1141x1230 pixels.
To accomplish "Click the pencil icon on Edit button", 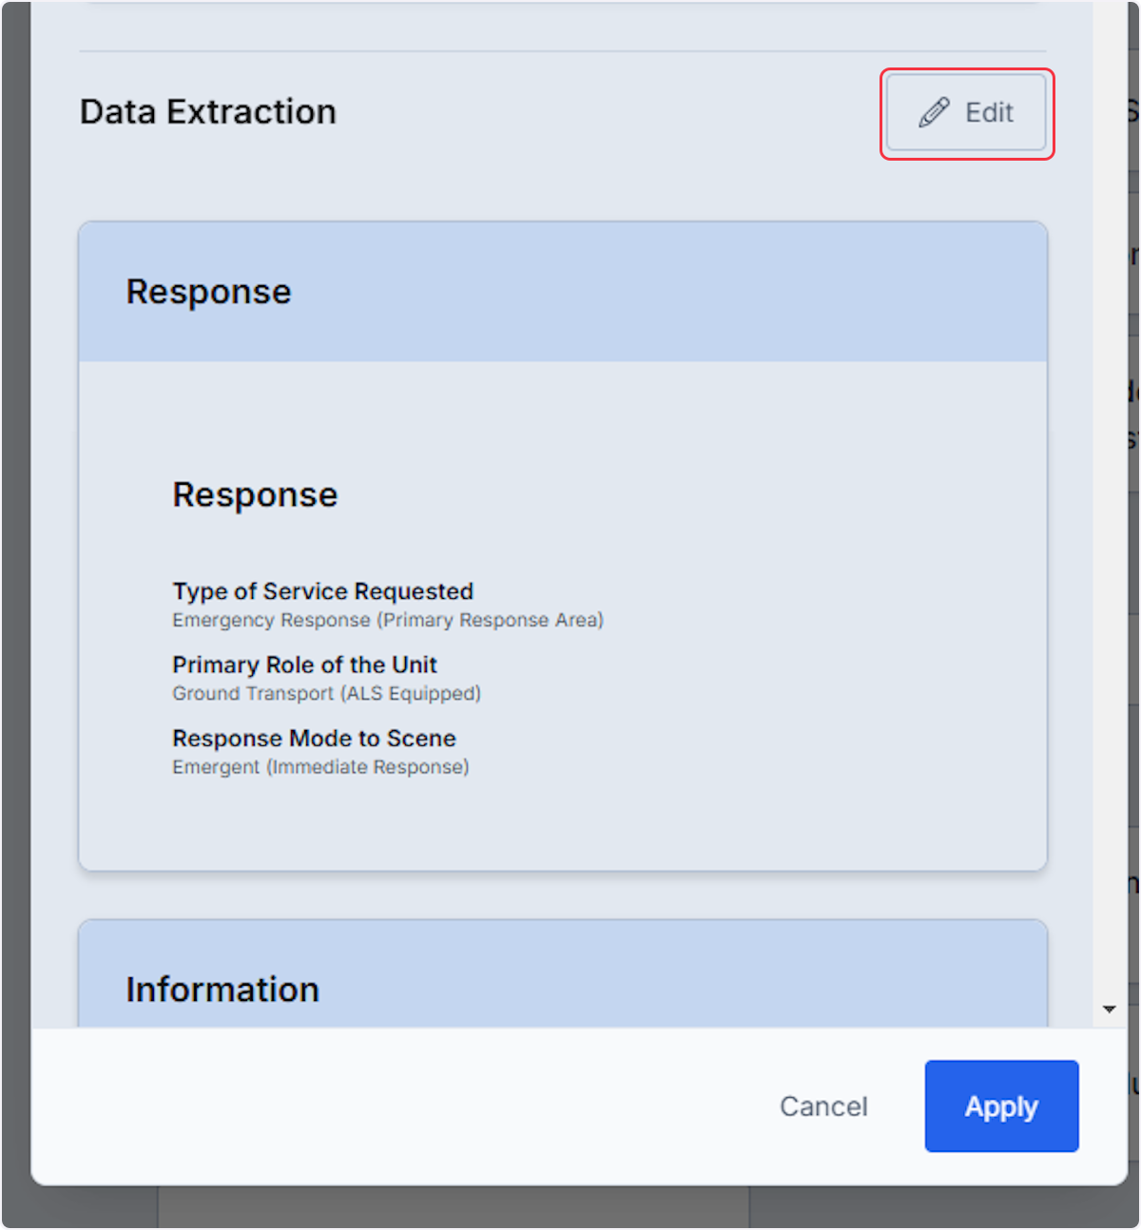I will click(934, 112).
